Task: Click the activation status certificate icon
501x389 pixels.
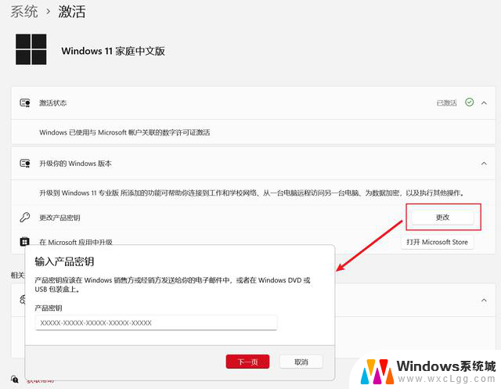Action: pyautogui.click(x=25, y=103)
